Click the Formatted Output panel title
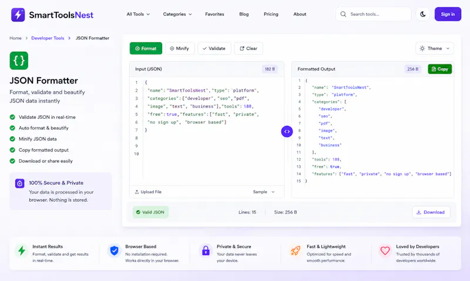 click(316, 69)
